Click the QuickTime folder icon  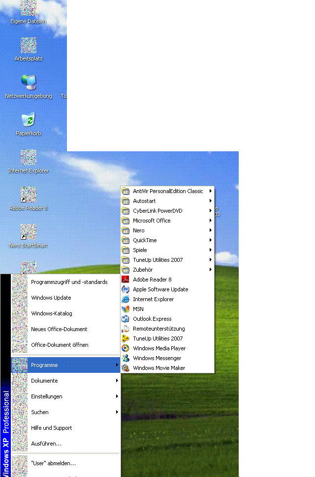(126, 240)
